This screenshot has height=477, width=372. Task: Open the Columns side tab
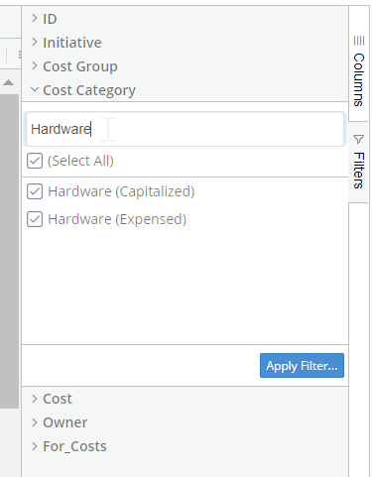(359, 71)
